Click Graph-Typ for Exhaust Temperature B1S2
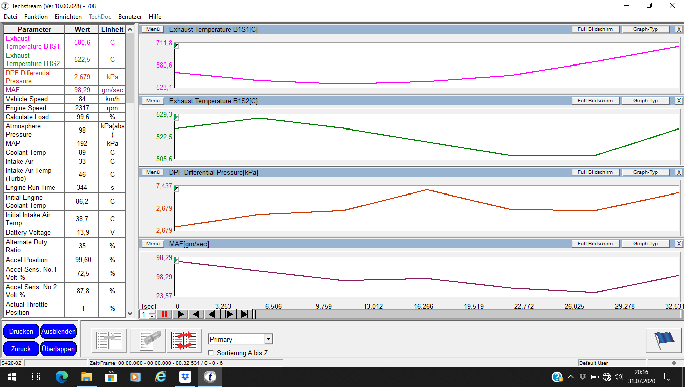The height and width of the screenshot is (387, 685). coord(646,101)
